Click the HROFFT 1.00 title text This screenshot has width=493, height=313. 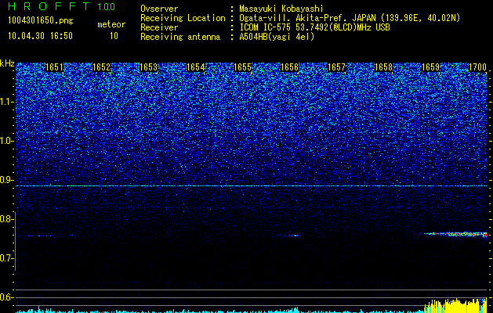coord(61,6)
